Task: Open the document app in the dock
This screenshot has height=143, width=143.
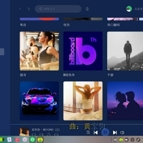Action: (10, 139)
